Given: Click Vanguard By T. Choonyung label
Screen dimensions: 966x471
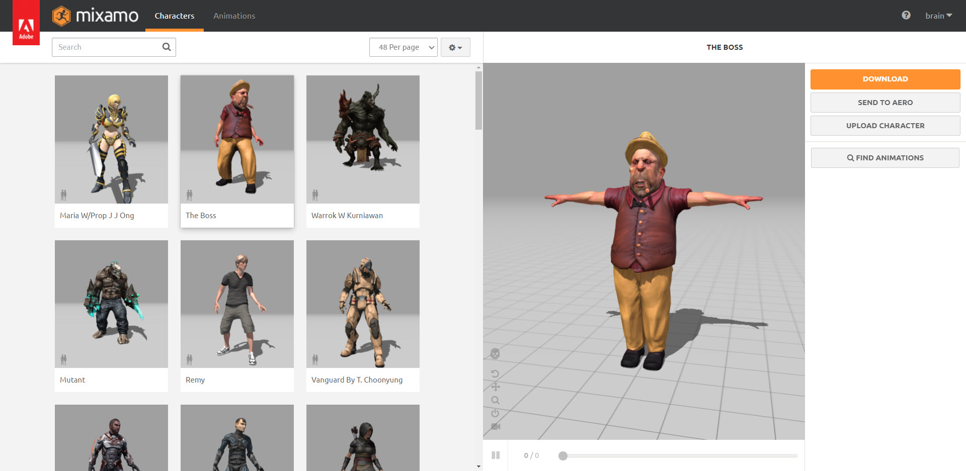Looking at the screenshot, I should 357,380.
